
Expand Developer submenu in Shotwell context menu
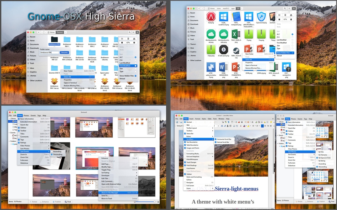coord(119,176)
